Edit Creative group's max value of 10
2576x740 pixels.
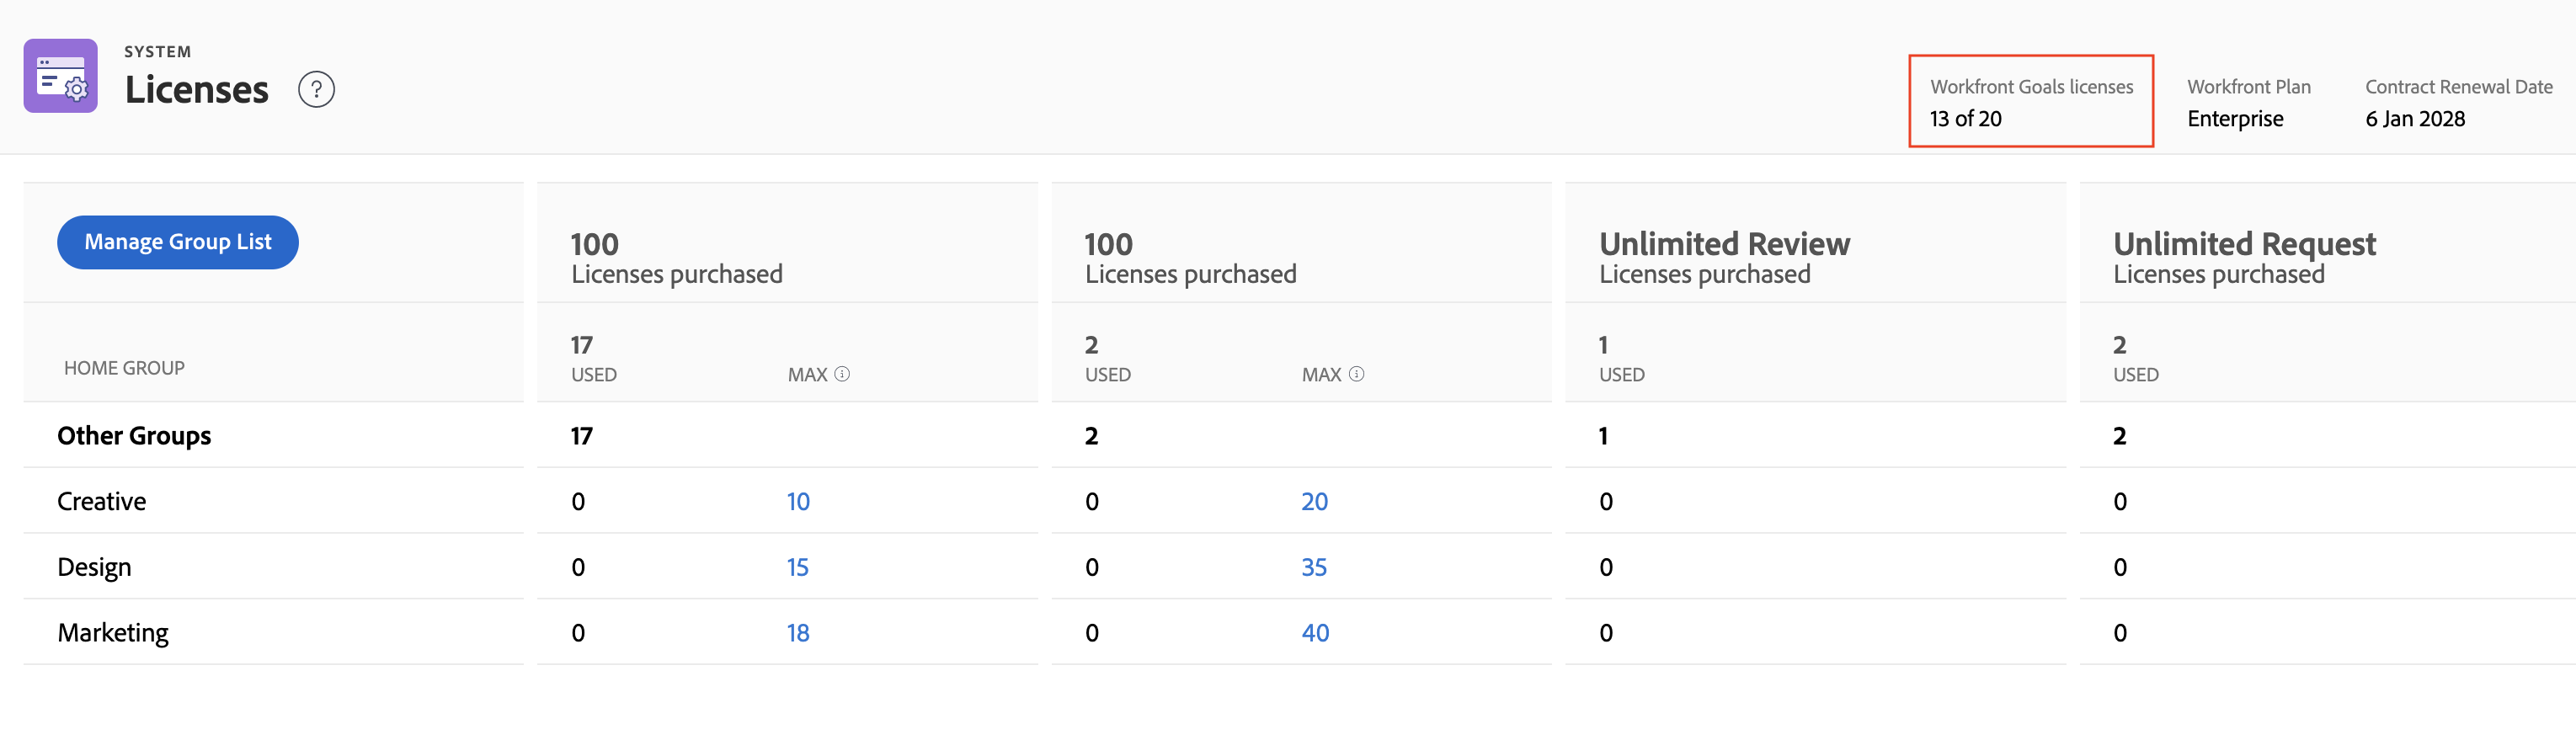pyautogui.click(x=797, y=501)
